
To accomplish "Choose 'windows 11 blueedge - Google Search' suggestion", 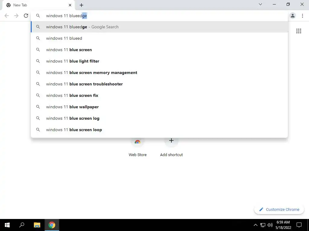I will coord(159,27).
